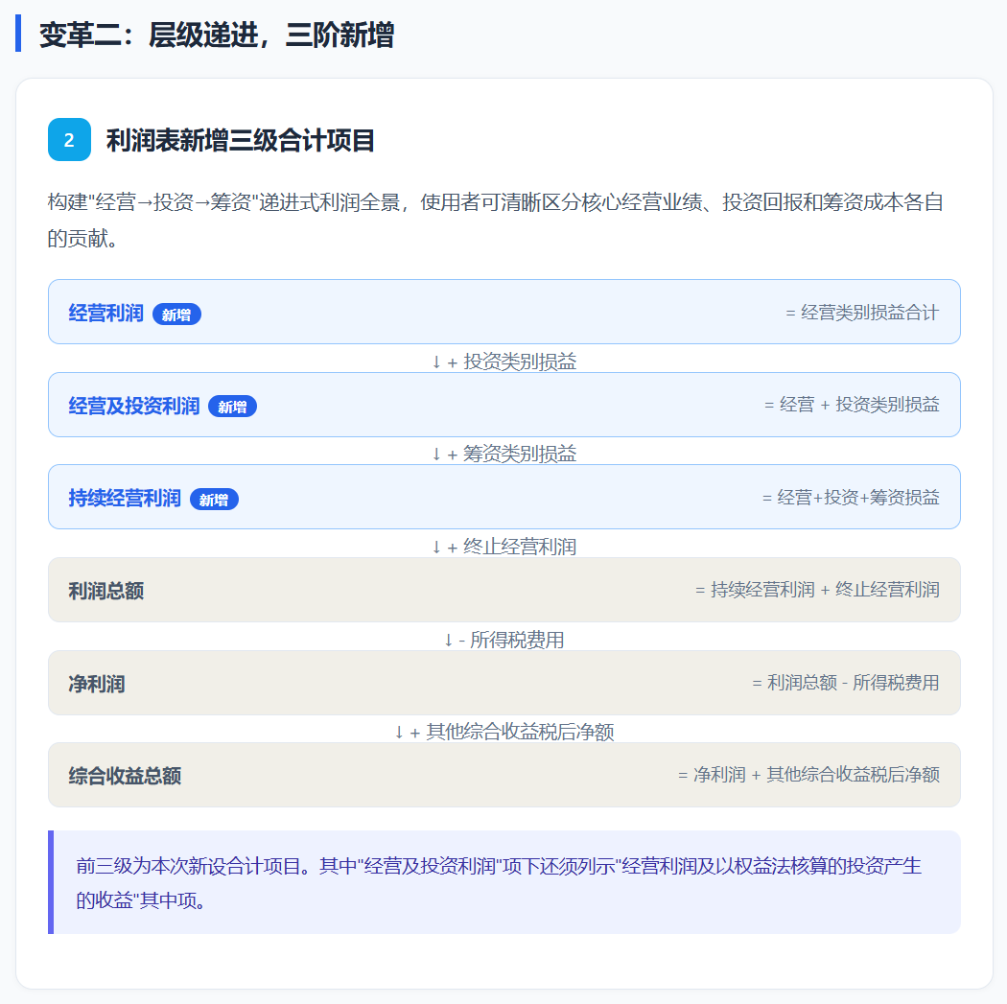Click the arrow step + 筹资类别损益
1007x1004 pixels.
504,454
